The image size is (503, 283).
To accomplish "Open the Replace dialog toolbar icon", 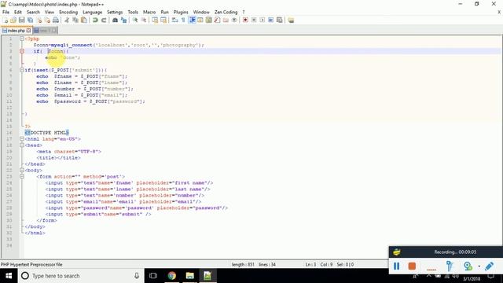I will pyautogui.click(x=123, y=20).
